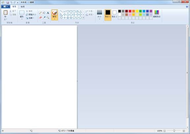
Task: Pick the pink rose color swatch
Action: pos(130,14)
